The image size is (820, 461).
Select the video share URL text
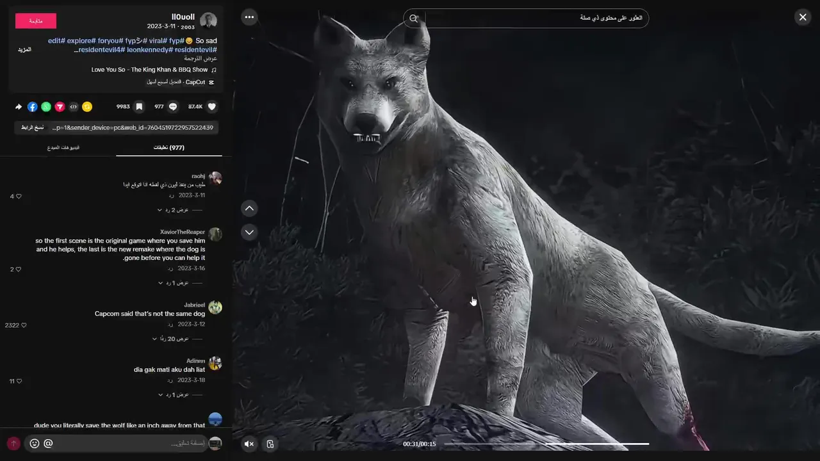pyautogui.click(x=133, y=127)
